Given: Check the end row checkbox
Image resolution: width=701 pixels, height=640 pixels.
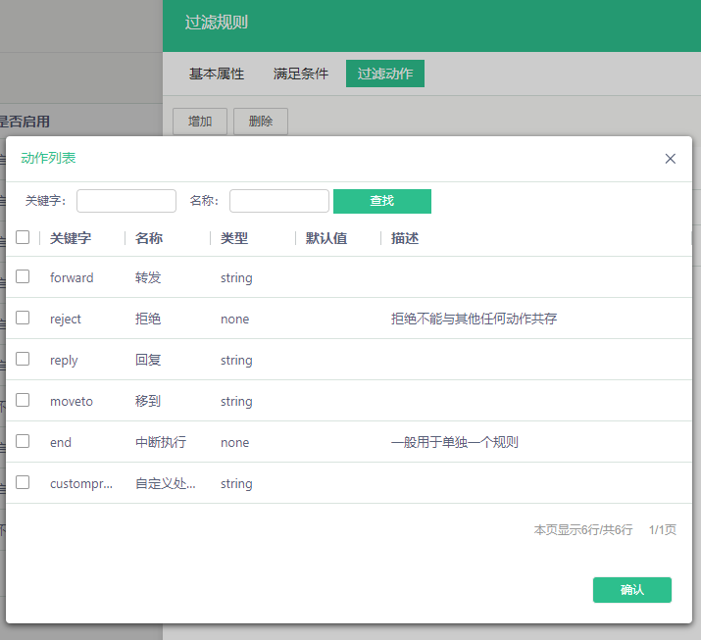Looking at the screenshot, I should click(23, 441).
